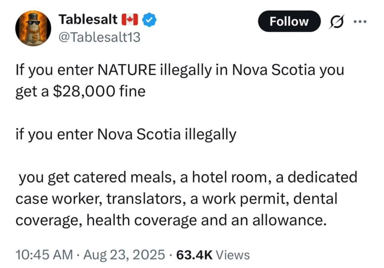Click the phrase "health coverage" in the tweet
384x268 pixels.
pyautogui.click(x=141, y=220)
